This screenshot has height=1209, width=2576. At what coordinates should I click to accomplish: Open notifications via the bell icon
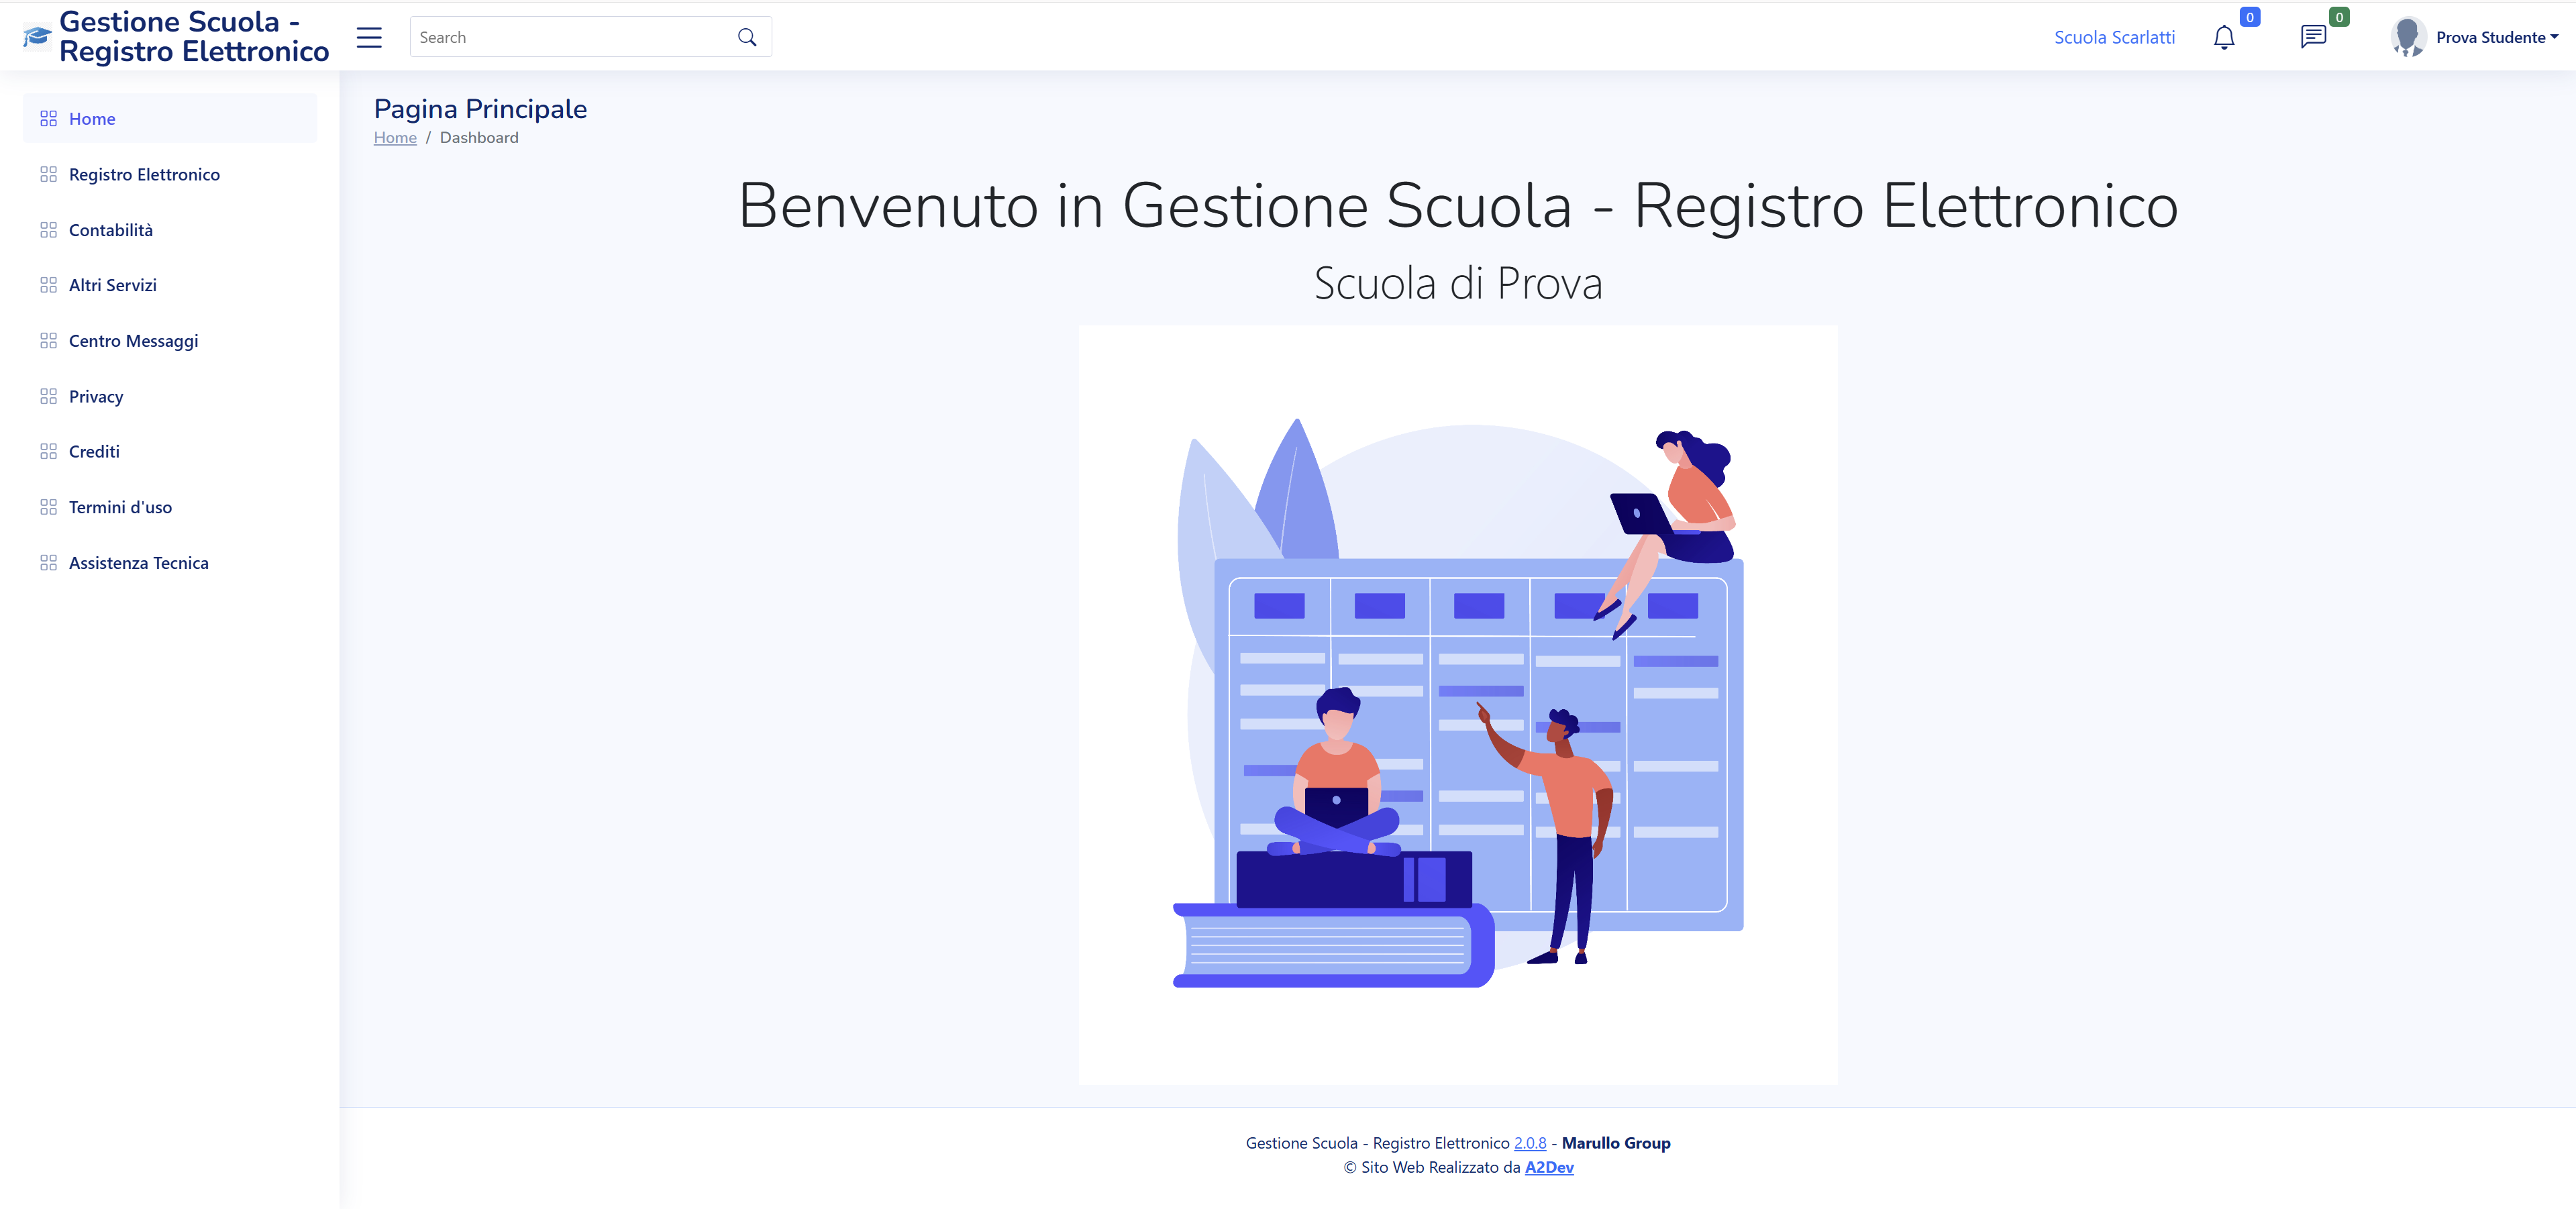(2224, 37)
